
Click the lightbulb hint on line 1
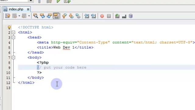point(9,28)
